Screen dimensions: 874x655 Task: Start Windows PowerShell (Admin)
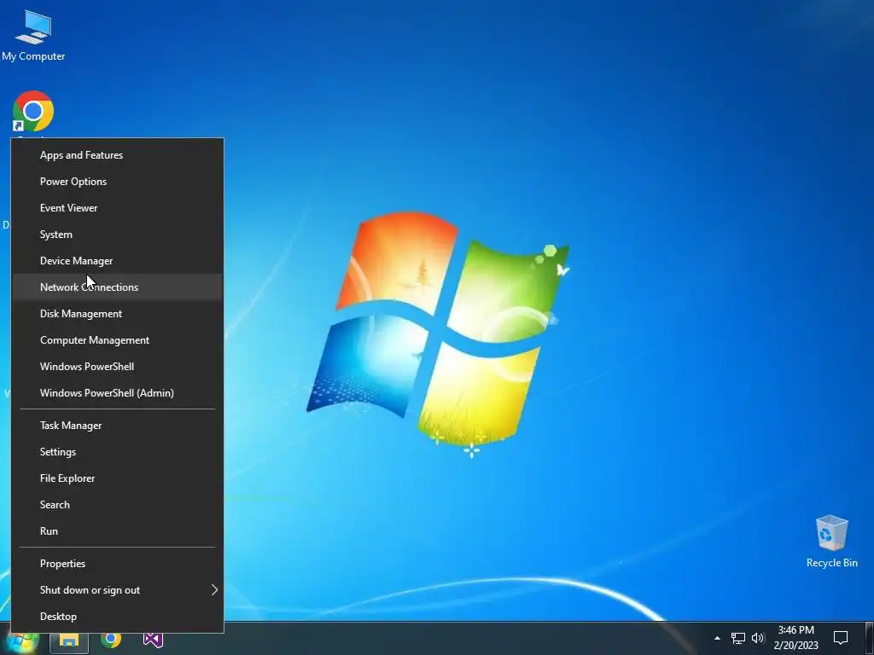tap(118, 393)
